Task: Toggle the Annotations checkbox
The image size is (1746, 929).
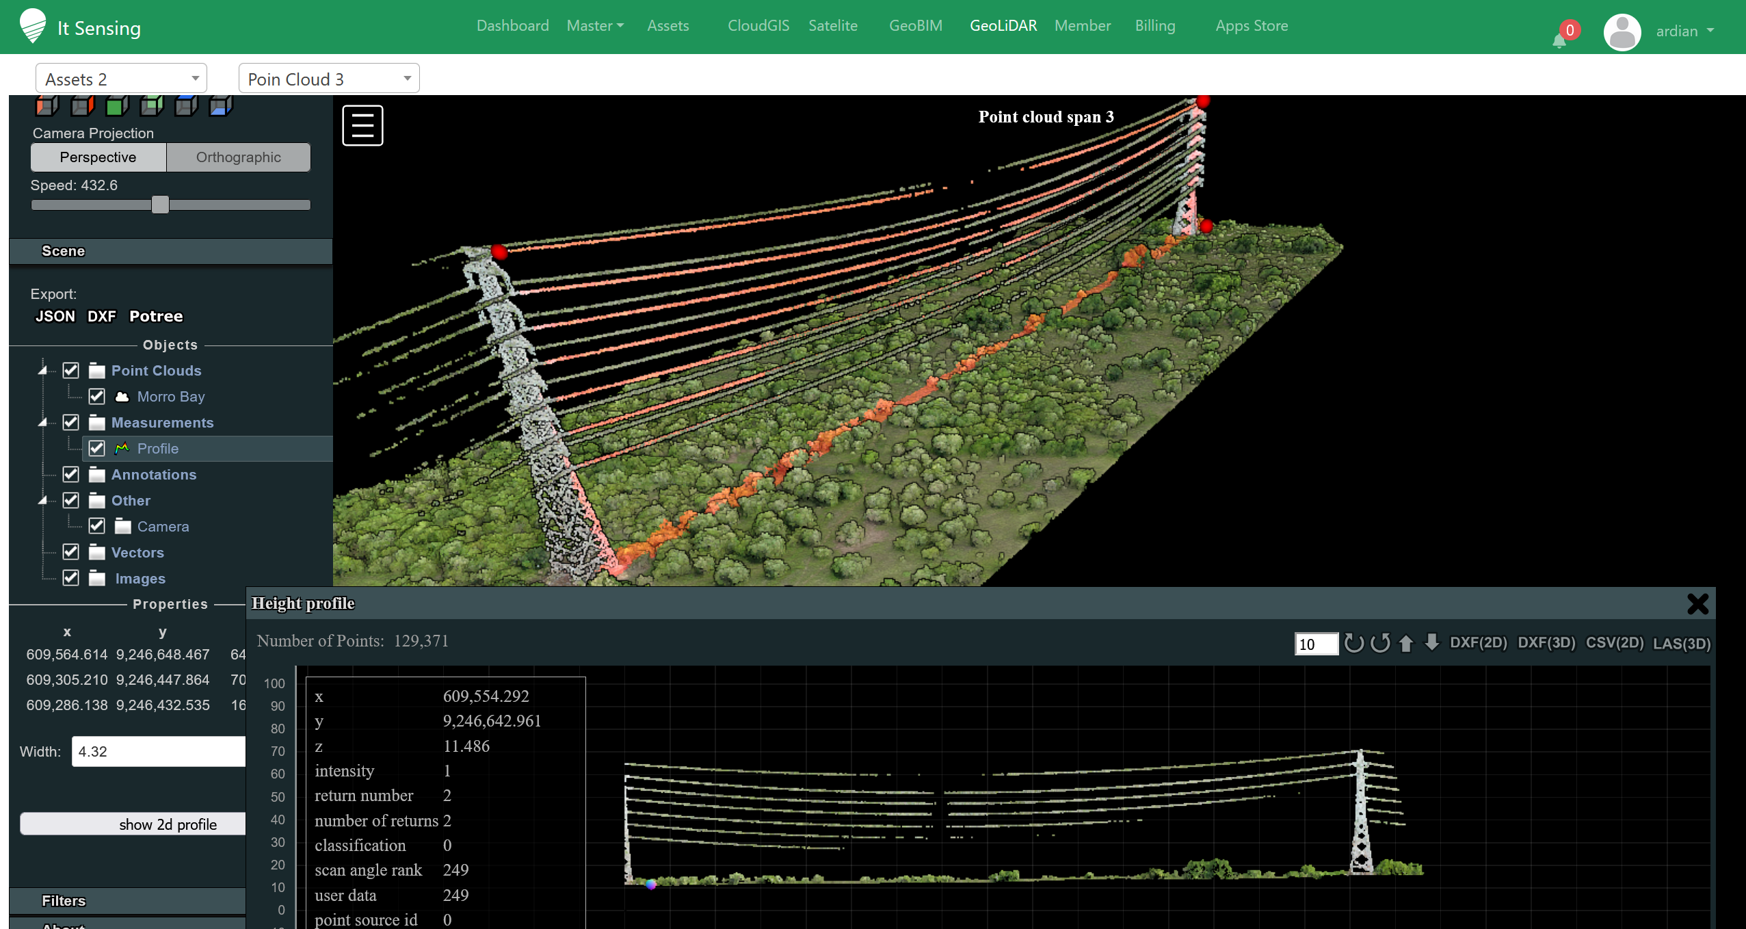Action: tap(71, 474)
